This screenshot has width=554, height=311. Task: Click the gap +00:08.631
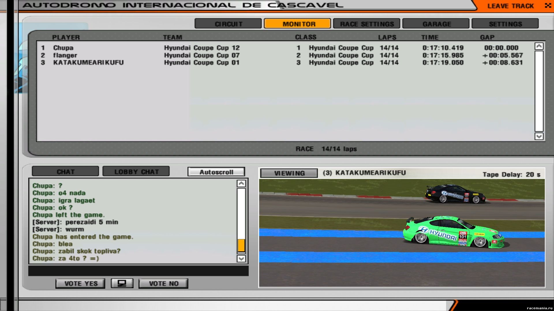[x=502, y=62]
